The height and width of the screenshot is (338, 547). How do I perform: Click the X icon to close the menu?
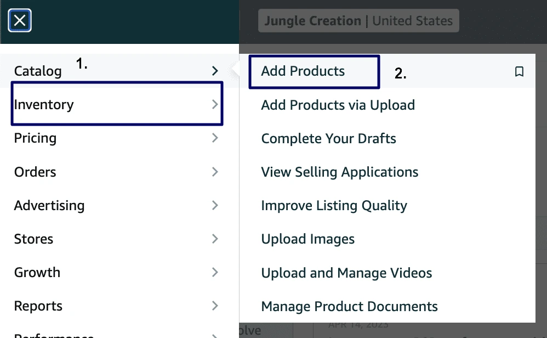[x=20, y=20]
